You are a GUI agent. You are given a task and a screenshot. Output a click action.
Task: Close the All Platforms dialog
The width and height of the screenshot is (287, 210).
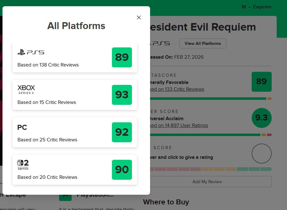139,17
